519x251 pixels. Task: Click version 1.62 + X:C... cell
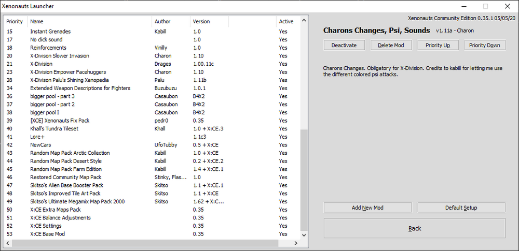coord(208,201)
